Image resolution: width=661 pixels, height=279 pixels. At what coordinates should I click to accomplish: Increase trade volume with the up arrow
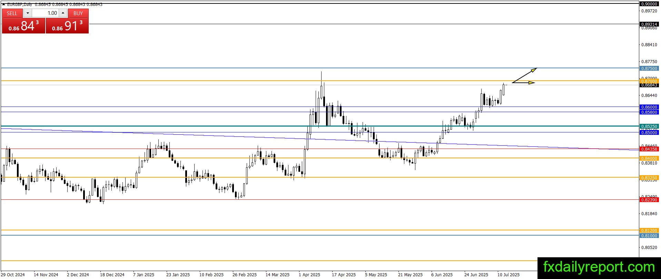[63, 13]
